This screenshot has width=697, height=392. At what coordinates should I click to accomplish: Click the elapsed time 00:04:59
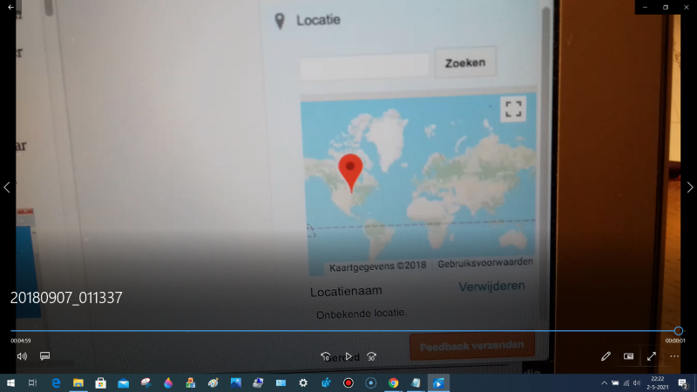coord(20,341)
